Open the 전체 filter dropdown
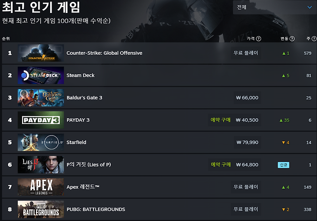The height and width of the screenshot is (221, 317). tap(275, 7)
